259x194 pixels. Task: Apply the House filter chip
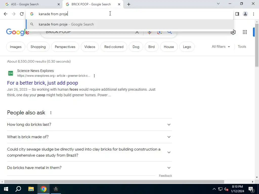(169, 47)
